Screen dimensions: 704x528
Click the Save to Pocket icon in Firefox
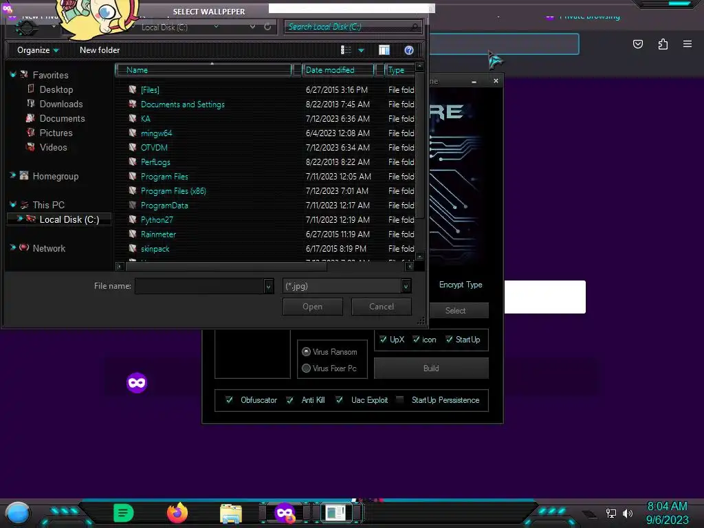[x=638, y=44]
